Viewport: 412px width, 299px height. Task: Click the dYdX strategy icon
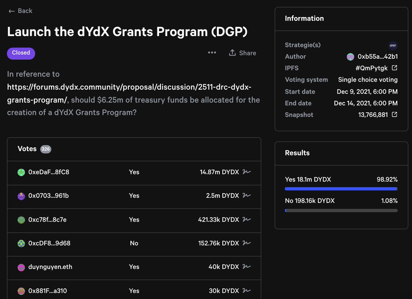pos(393,45)
